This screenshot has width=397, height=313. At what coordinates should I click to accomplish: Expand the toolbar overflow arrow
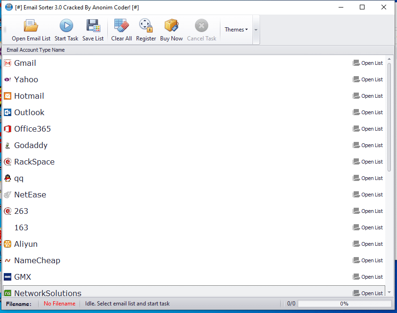point(256,30)
